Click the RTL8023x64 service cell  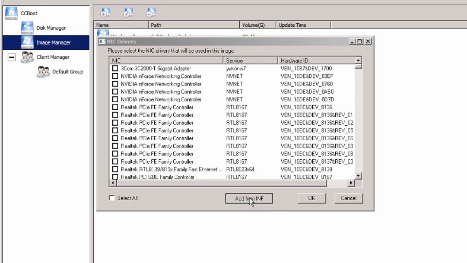[x=240, y=169]
